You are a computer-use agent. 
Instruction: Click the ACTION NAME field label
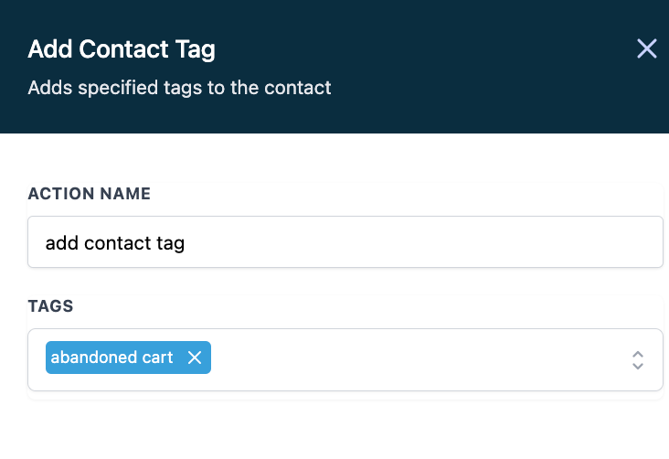(x=90, y=194)
